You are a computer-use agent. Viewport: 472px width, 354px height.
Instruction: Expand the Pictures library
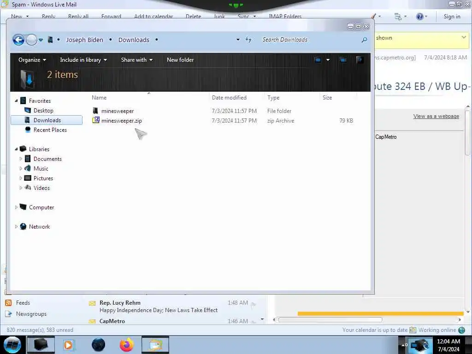[21, 178]
